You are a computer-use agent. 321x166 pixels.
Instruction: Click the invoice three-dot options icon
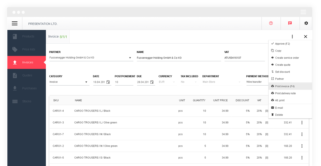pyautogui.click(x=292, y=36)
